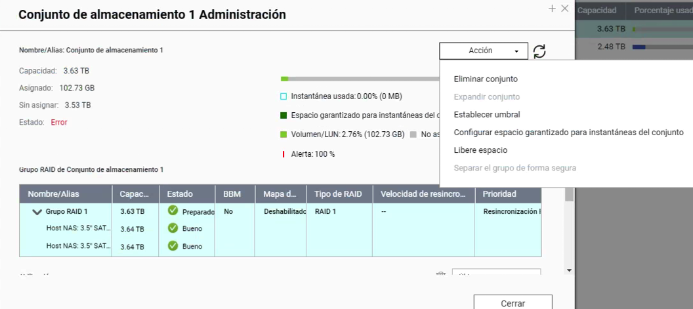Click the scrollbar down arrow

tap(569, 270)
